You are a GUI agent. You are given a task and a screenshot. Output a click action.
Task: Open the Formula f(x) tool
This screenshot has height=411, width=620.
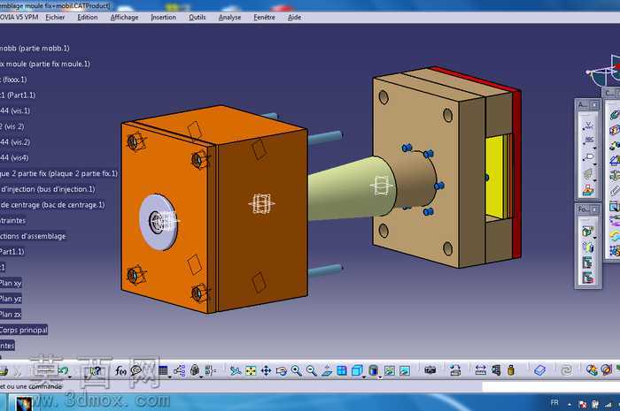[x=120, y=370]
